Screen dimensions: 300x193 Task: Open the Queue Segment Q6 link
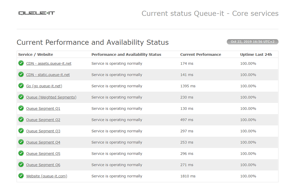43,165
